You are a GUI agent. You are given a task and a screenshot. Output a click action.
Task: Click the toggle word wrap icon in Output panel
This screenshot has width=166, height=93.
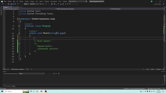click(x=56, y=73)
